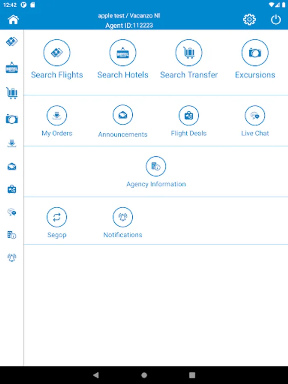Viewport: 288px width, 384px height.
Task: Open live chat icon in sidebar
Action: 12,212
